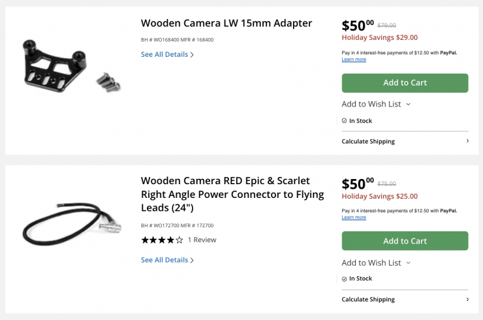Open Add to Wish List dropdown for Adapter
Viewport: 483px width, 320px height.
(376, 104)
